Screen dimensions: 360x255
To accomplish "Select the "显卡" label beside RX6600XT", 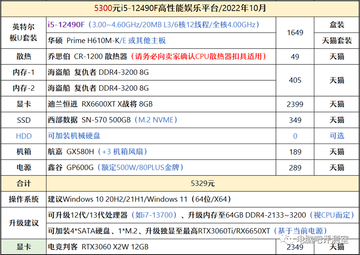I will tap(23, 104).
